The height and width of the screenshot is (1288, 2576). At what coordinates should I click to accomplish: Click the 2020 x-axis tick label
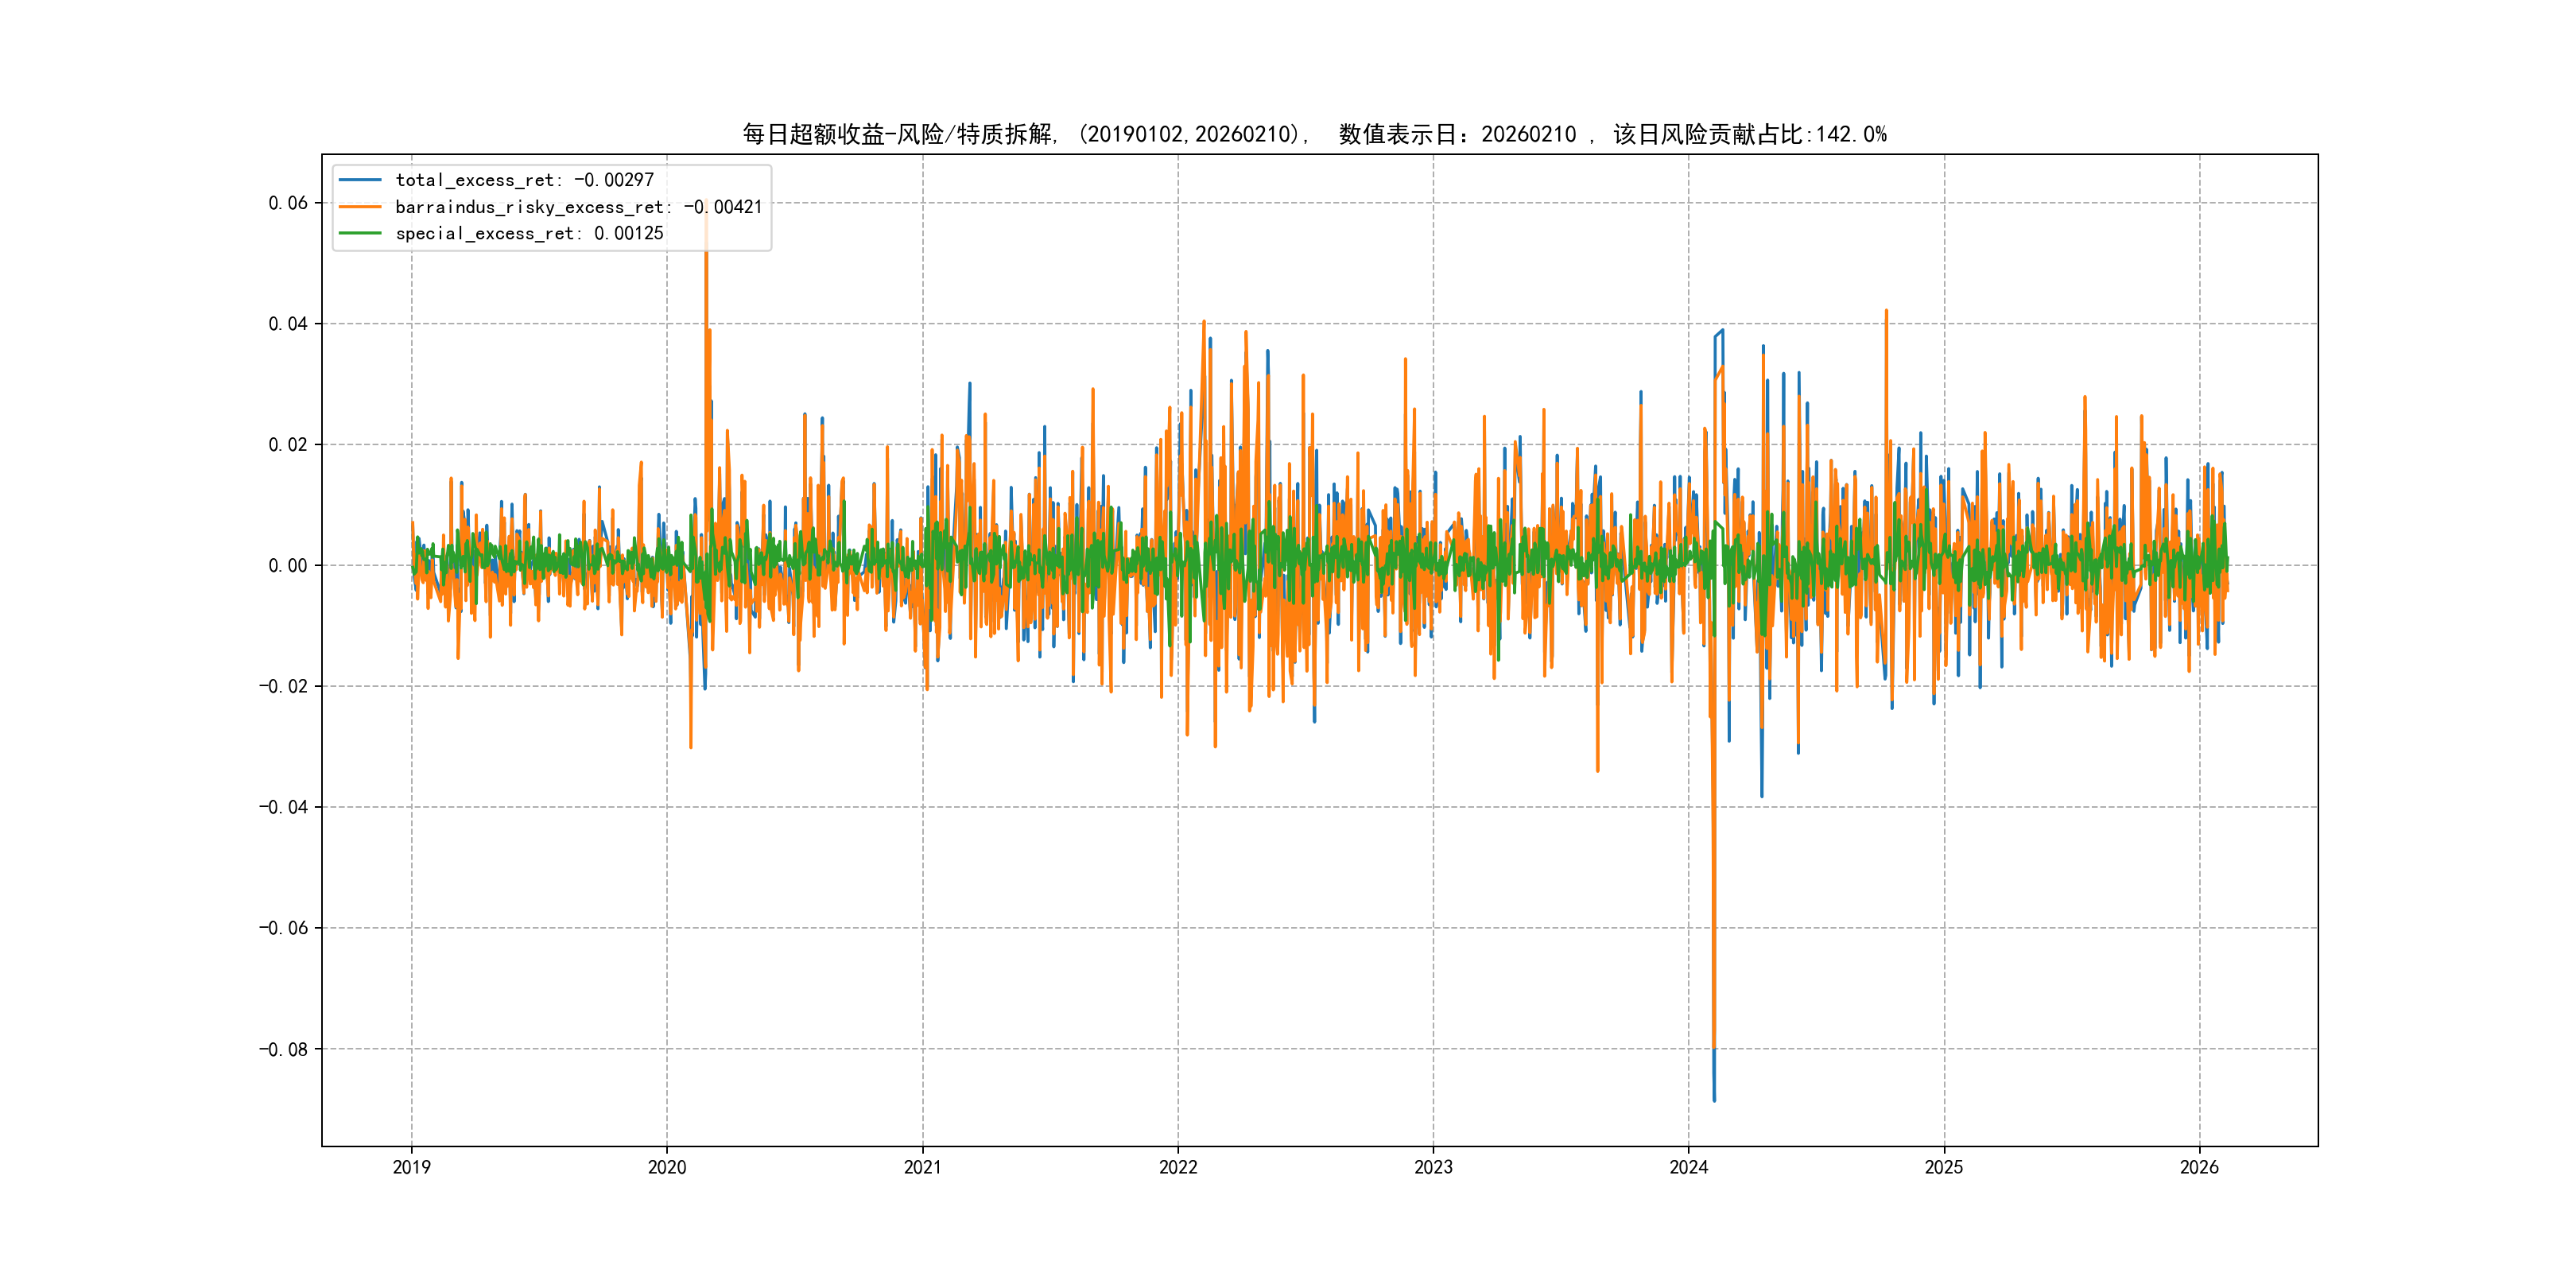click(667, 1167)
